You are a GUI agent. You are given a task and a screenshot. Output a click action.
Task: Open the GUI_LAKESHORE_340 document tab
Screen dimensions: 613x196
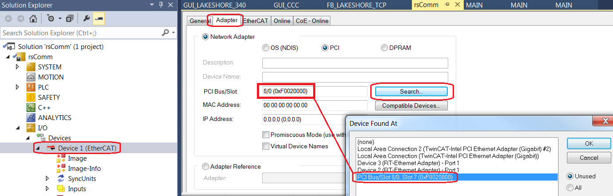click(214, 5)
